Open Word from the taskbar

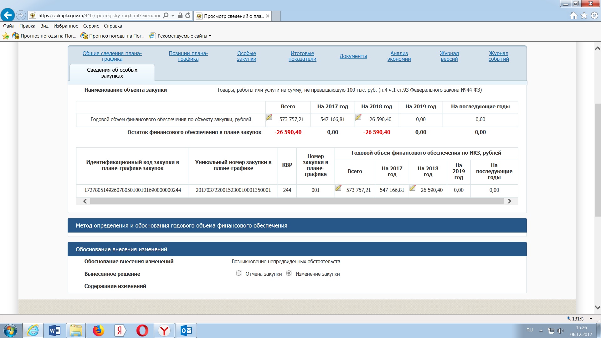pyautogui.click(x=55, y=330)
